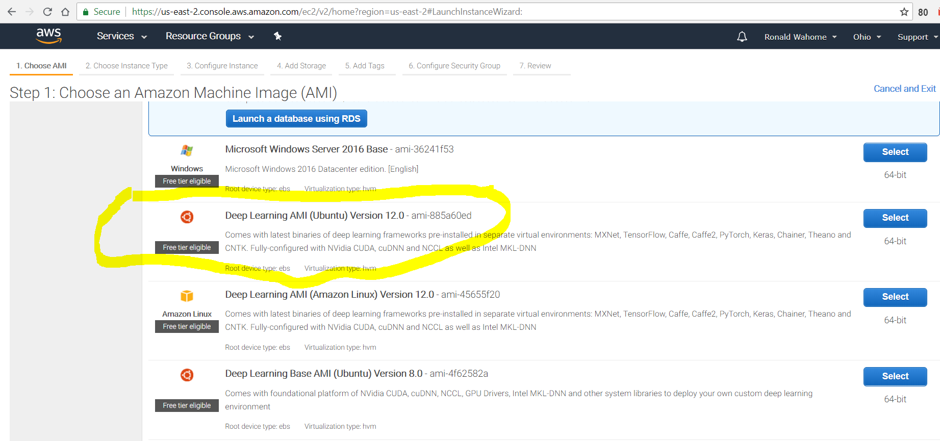Open 6. Configure Security Group step
The width and height of the screenshot is (940, 441).
coord(454,66)
